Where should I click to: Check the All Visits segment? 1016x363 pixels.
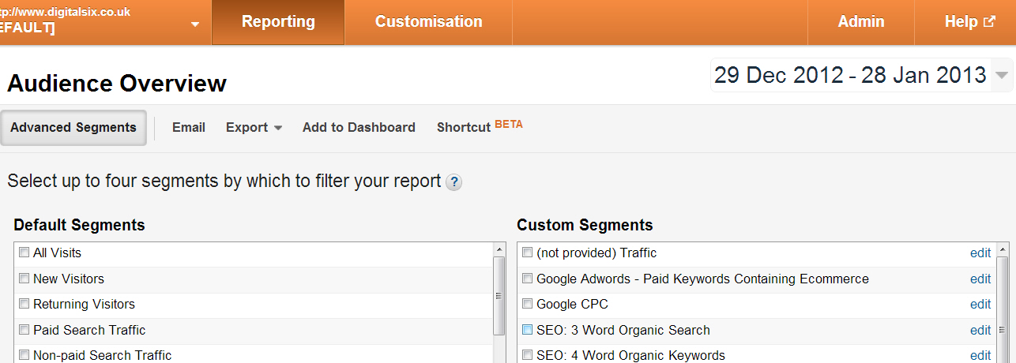pyautogui.click(x=25, y=253)
